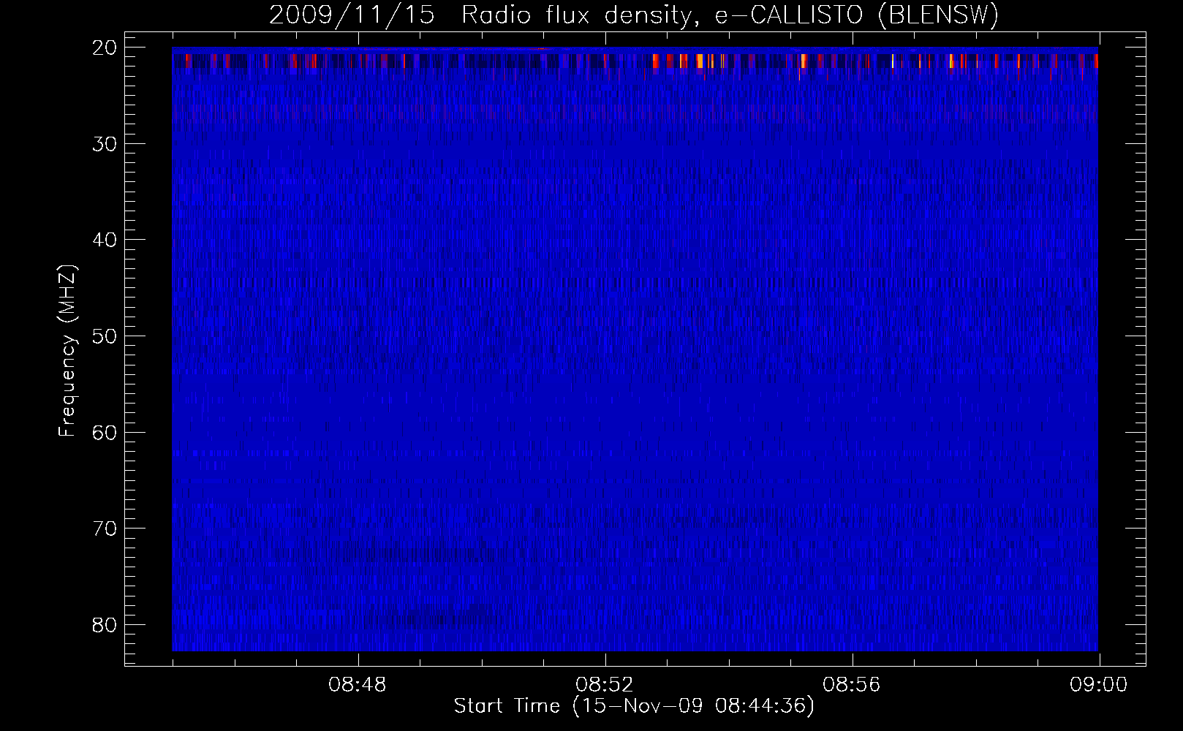
Task: Click the 80 frequency tick label
Action: (x=105, y=625)
